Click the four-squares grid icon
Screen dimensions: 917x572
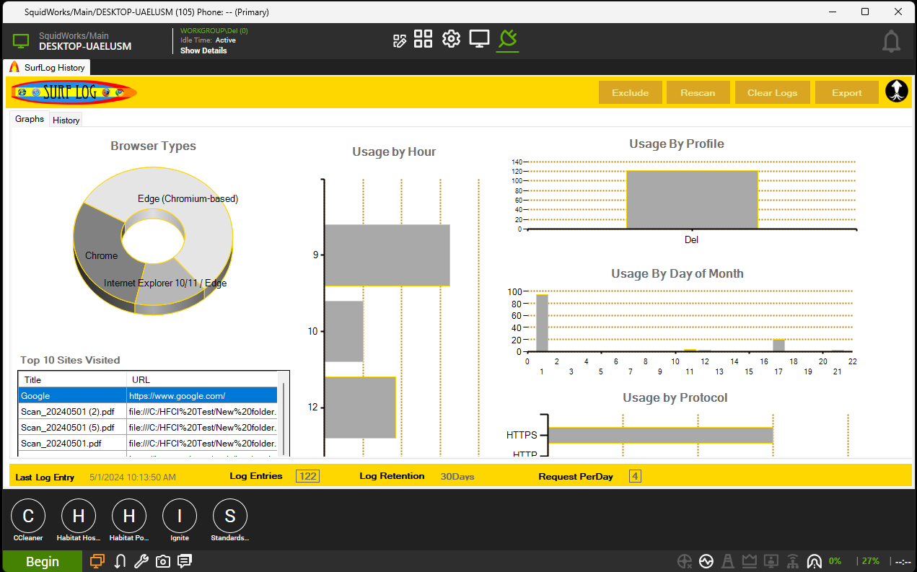[x=424, y=40]
